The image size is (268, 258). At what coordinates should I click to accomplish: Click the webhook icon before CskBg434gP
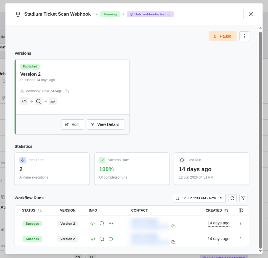tap(22, 91)
